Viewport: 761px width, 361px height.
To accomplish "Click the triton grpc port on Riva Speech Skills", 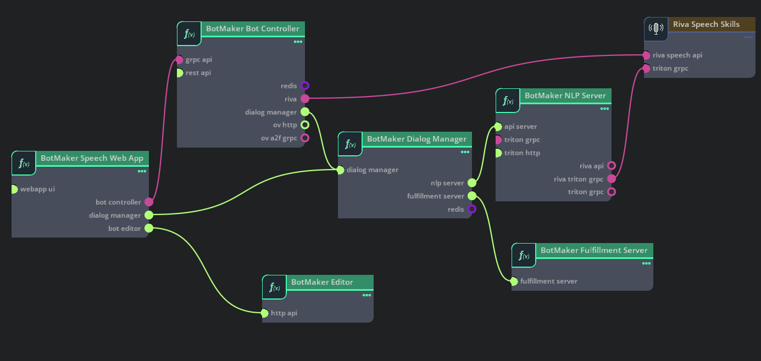I will (646, 69).
